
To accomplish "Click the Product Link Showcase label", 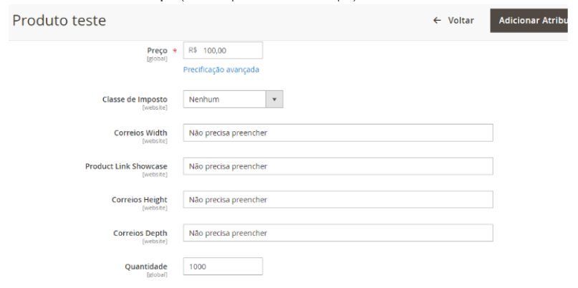I will [126, 166].
